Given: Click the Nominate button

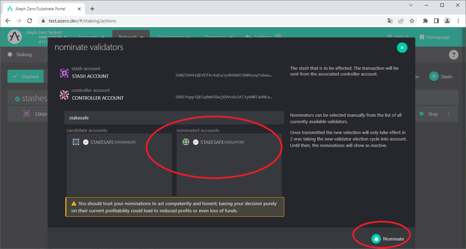Looking at the screenshot, I should click(x=388, y=239).
